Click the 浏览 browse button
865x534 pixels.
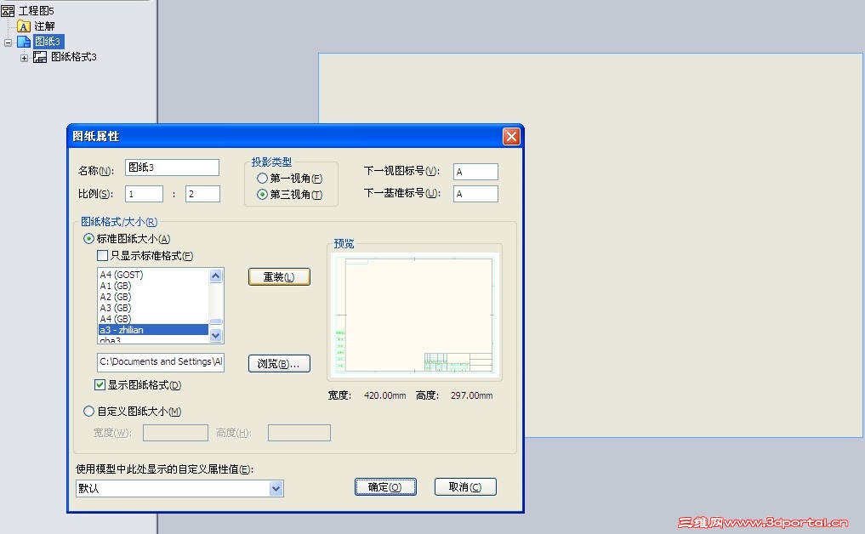[279, 364]
